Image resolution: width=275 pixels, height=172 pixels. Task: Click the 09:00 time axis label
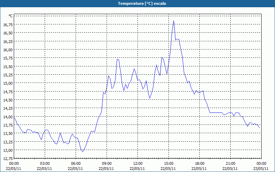tap(107, 164)
